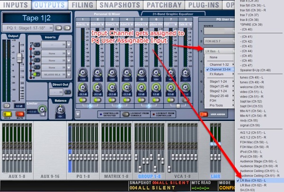The width and height of the screenshot is (284, 192).
Task: Click the Balance knob
Action: pos(61,110)
